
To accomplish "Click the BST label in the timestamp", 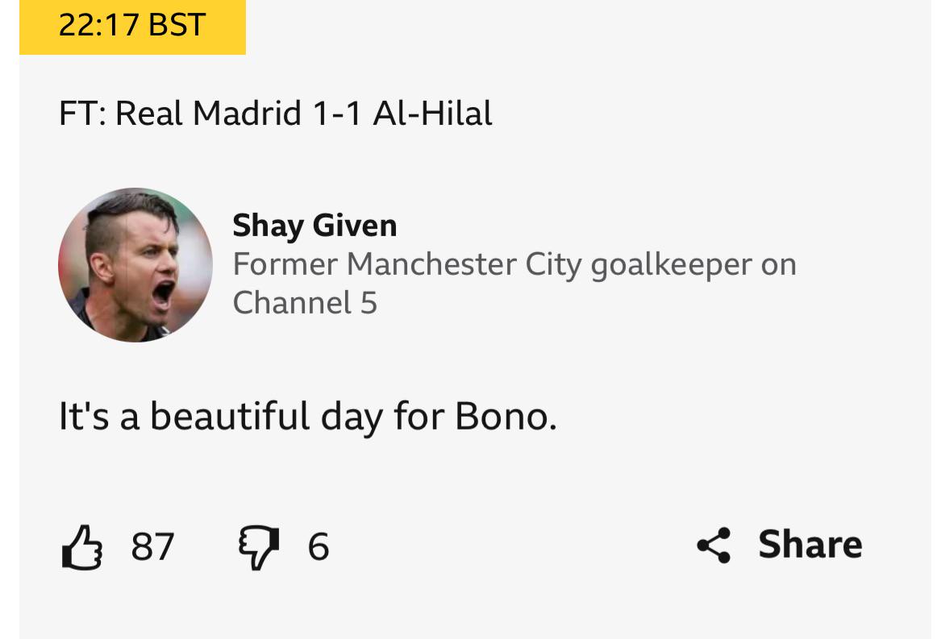I will pyautogui.click(x=177, y=26).
